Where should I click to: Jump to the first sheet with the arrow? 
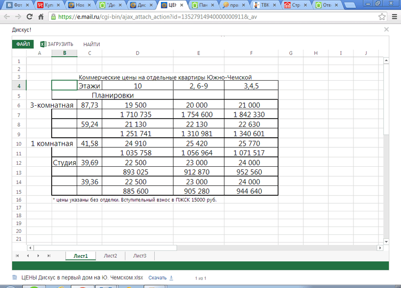(x=18, y=255)
